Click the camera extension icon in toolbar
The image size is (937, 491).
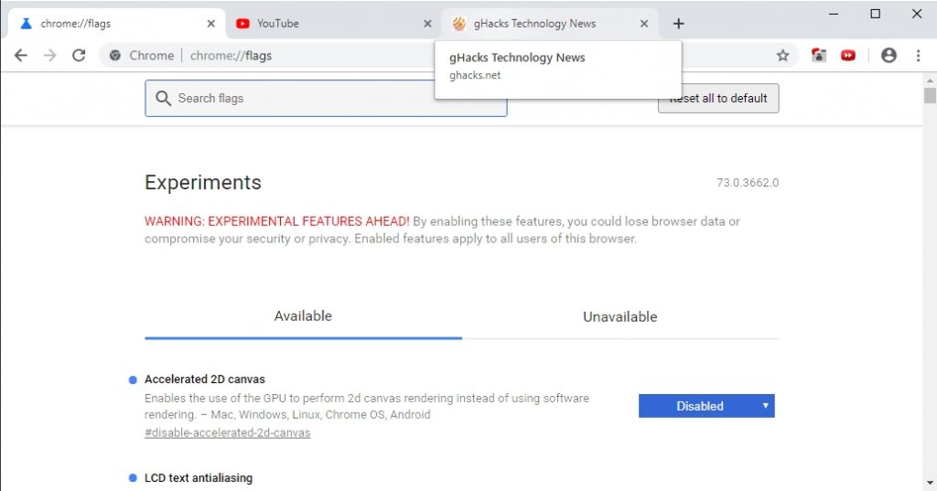coord(819,56)
